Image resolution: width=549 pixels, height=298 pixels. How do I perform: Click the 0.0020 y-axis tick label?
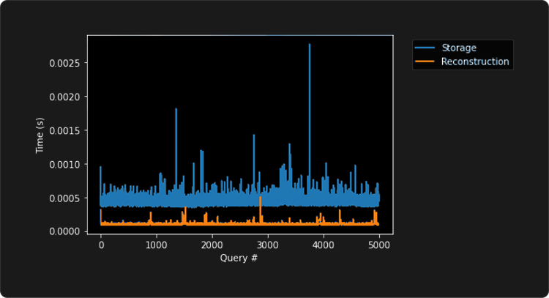[x=64, y=97]
